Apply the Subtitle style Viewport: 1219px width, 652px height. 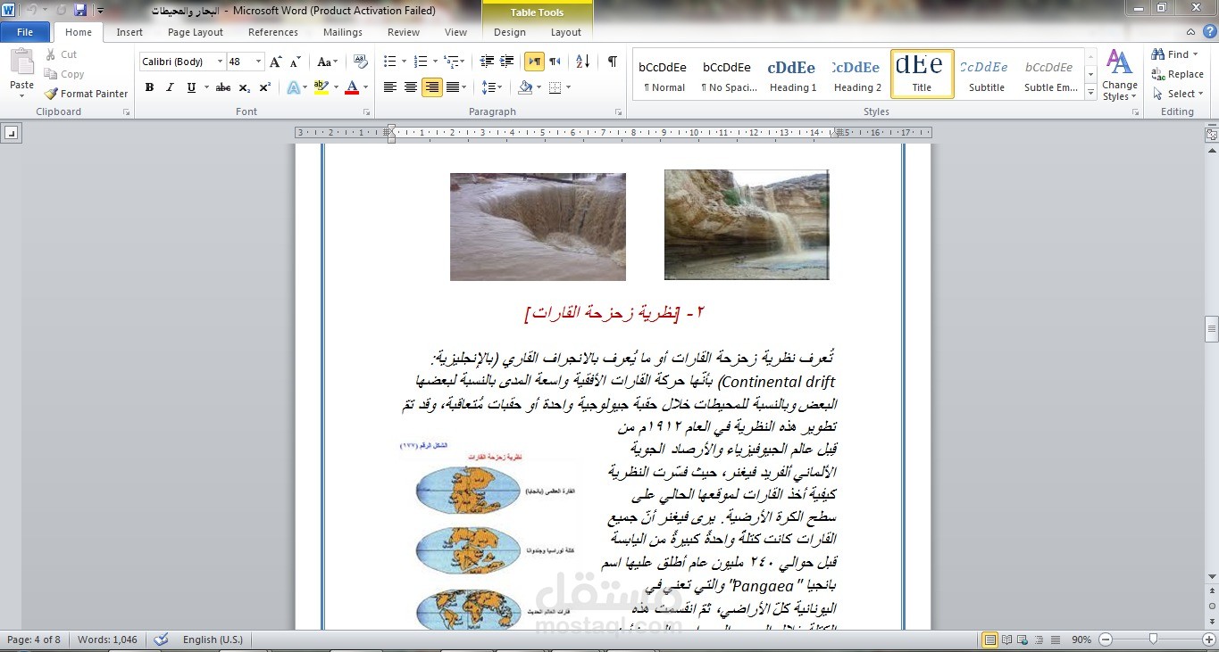tap(987, 74)
